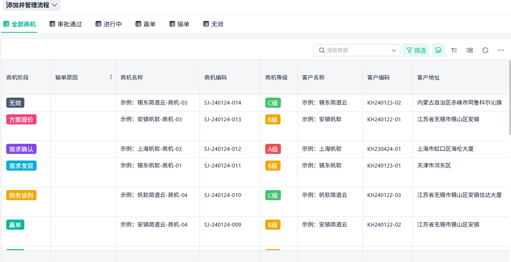Click the field display settings icon
Viewport: 511px width, 262px height.
tap(438, 50)
